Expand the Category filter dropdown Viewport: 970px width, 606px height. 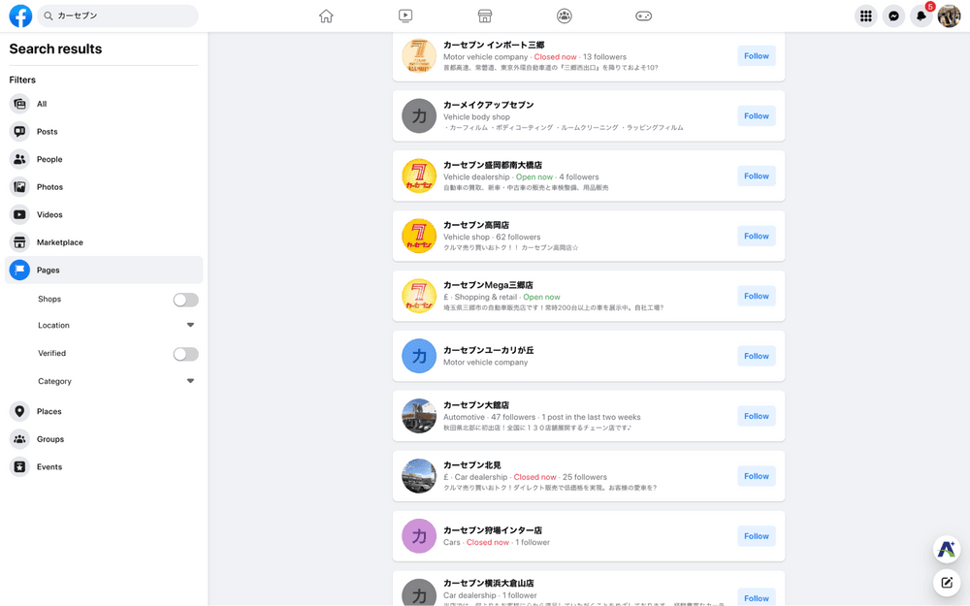190,382
